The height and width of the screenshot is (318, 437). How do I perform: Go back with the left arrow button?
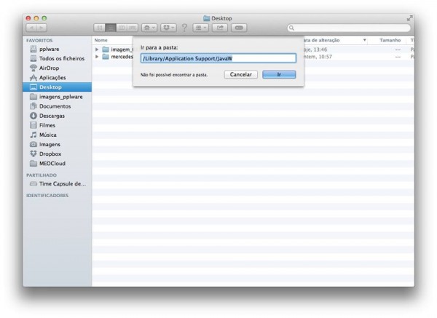(31, 28)
